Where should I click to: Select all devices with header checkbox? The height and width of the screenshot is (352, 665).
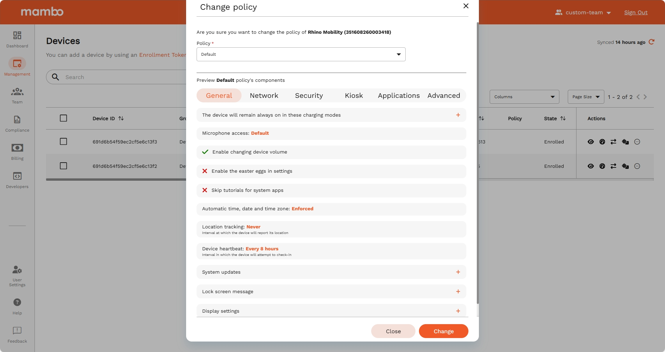63,118
